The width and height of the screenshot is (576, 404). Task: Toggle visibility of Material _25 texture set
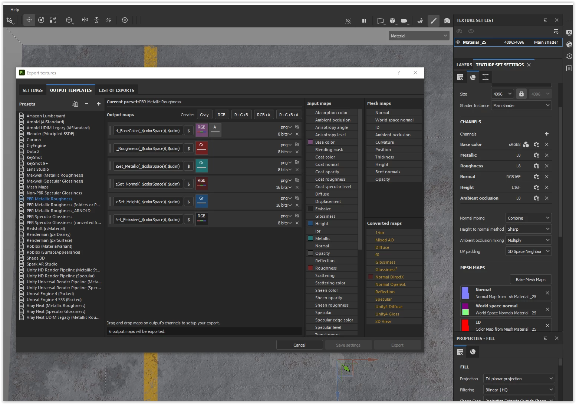[x=458, y=42]
